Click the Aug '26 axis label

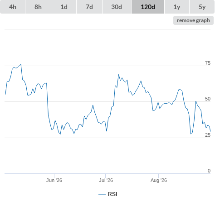[x=159, y=180]
